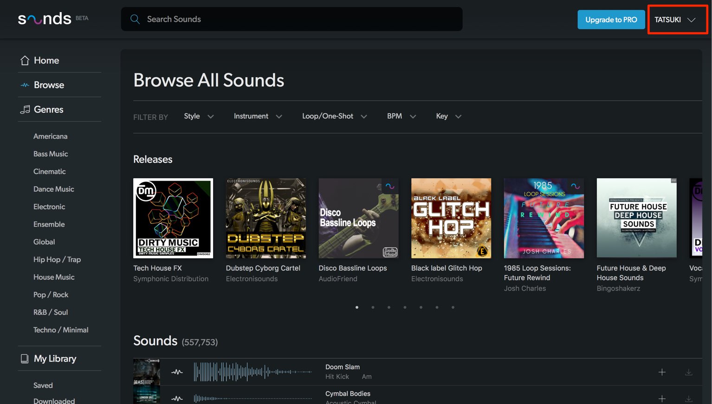Click Am key tag on Doom Slam
The height and width of the screenshot is (404, 712).
tap(367, 377)
